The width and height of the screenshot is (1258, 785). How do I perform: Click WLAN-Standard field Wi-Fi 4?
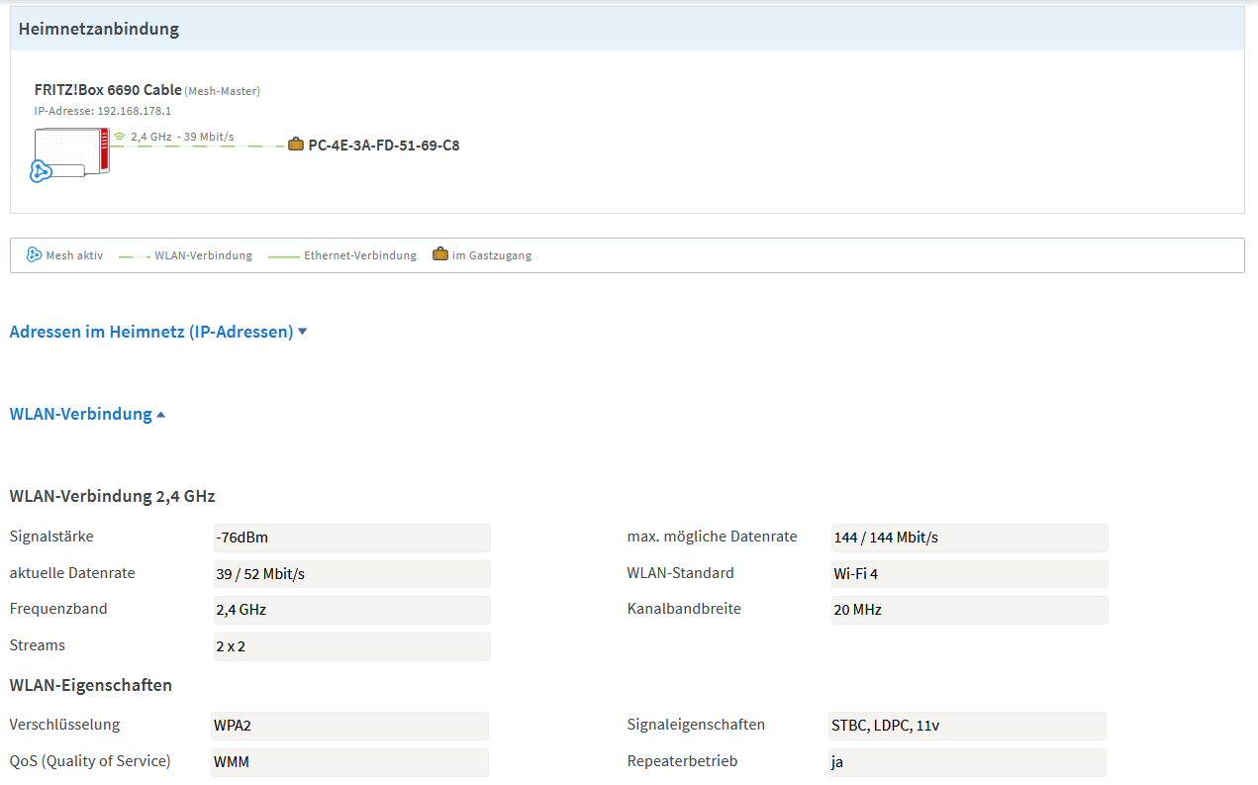point(969,574)
